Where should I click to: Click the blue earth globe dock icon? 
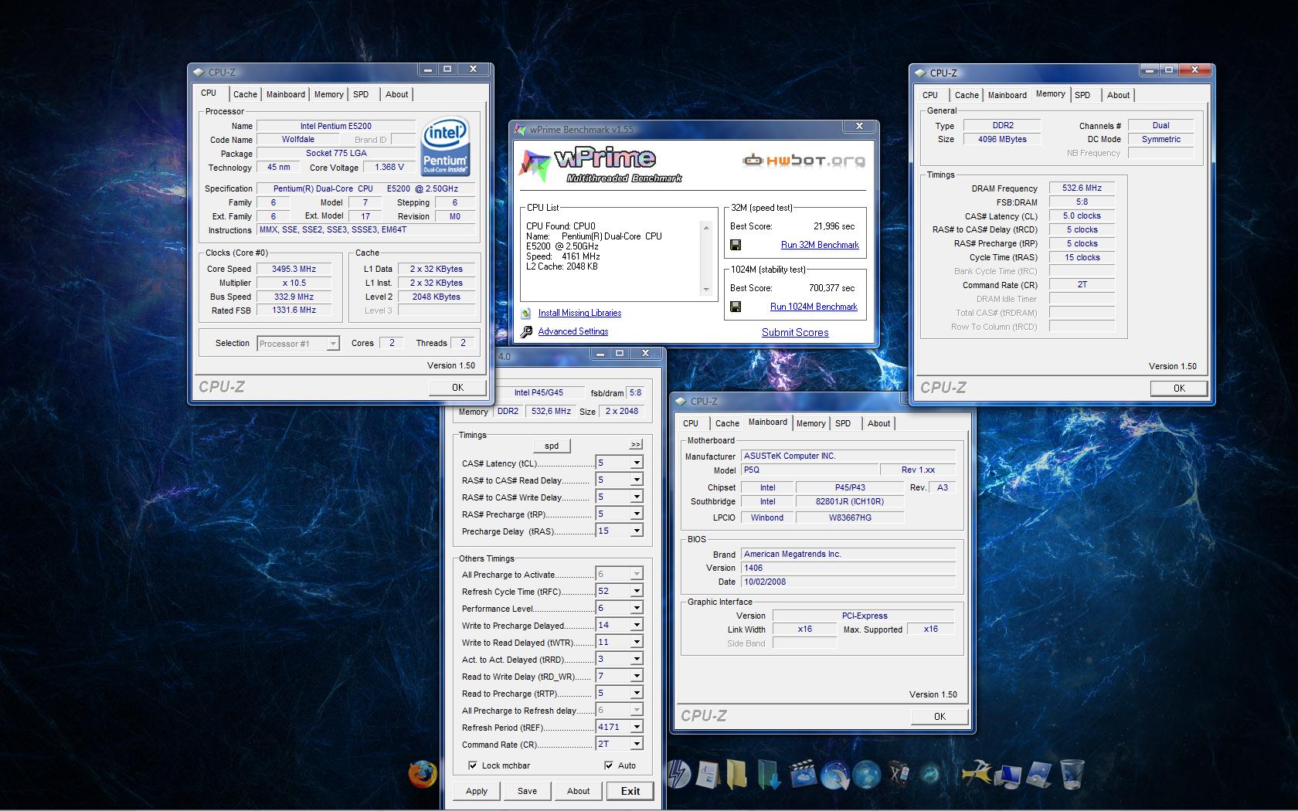[x=866, y=775]
